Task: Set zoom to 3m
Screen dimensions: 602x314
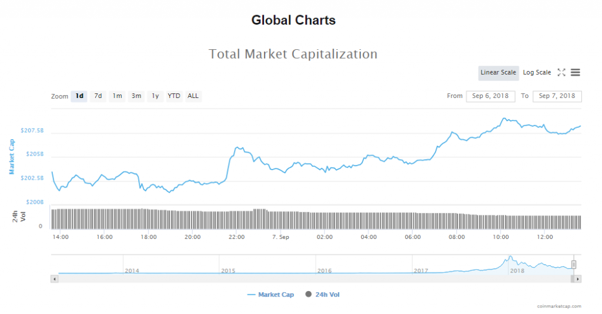Action: tap(136, 96)
